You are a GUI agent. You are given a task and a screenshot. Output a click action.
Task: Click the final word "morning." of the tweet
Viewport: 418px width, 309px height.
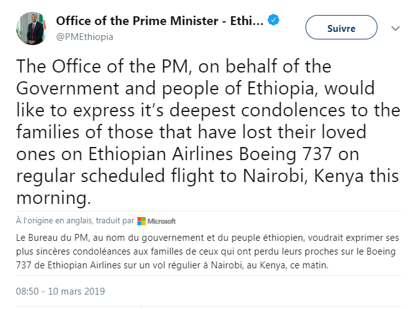tap(52, 198)
